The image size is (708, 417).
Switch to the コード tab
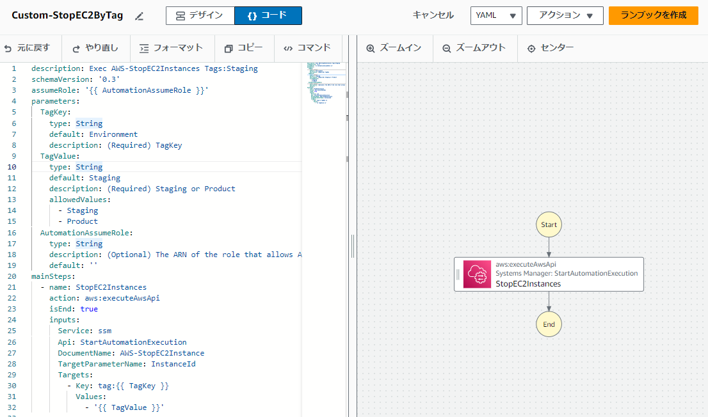pyautogui.click(x=268, y=15)
